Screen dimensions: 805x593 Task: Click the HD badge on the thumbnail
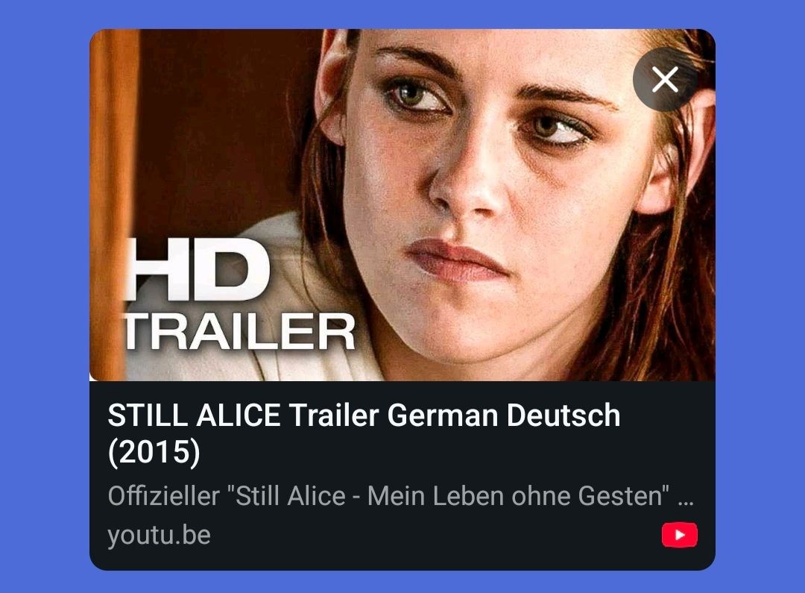198,270
